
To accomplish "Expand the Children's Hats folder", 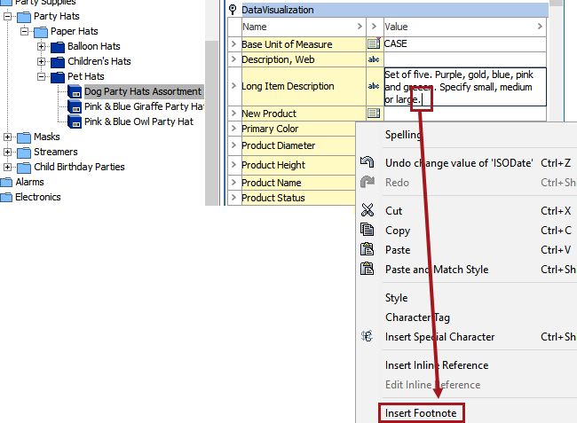I will pyautogui.click(x=42, y=61).
